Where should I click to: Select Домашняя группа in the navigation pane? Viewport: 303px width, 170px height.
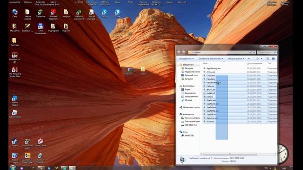click(x=189, y=107)
